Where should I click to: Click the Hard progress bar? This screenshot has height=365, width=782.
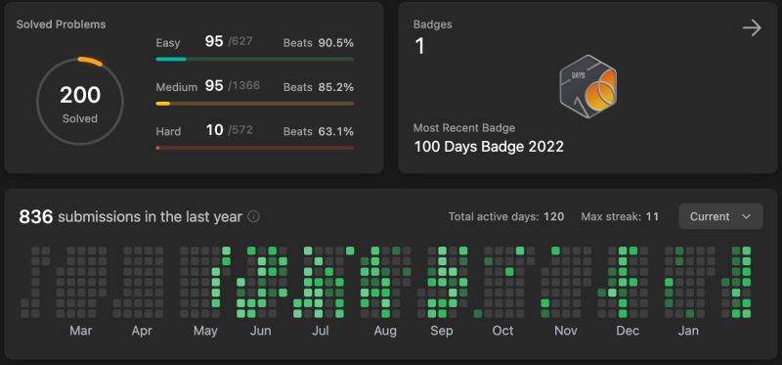pos(255,148)
